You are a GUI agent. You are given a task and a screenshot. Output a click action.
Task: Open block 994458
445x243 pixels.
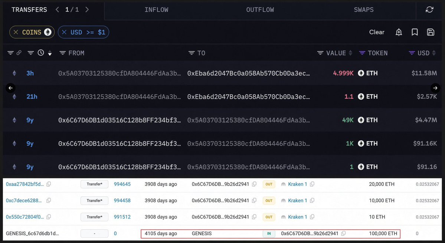pos(122,200)
